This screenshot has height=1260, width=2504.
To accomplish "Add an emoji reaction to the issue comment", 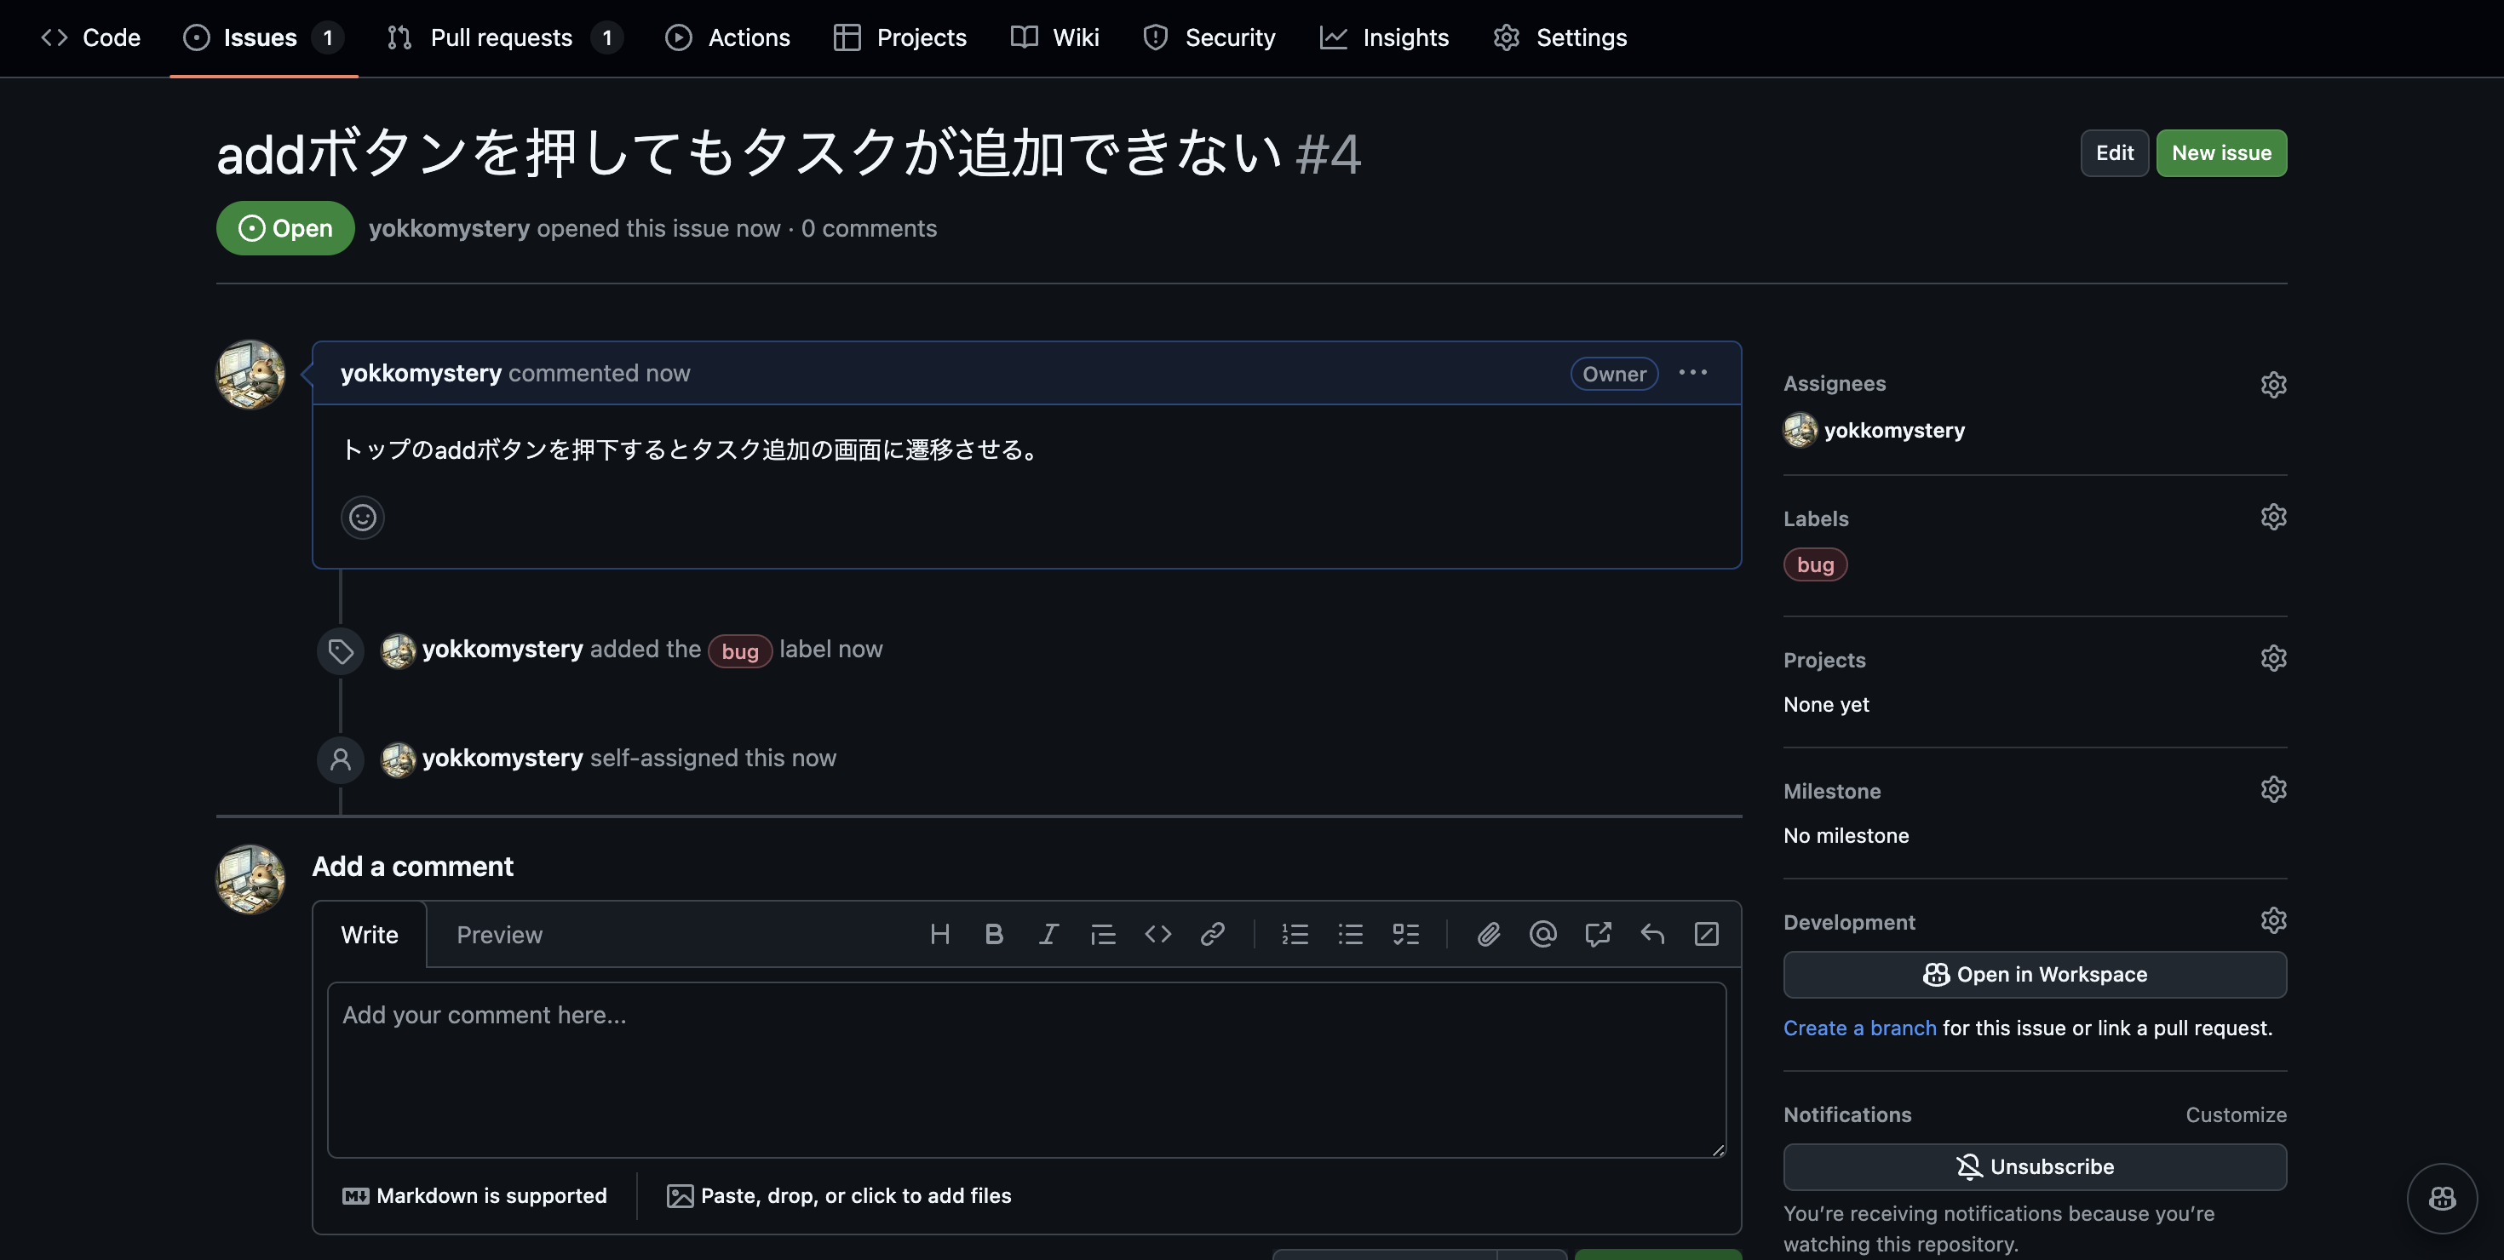I will (x=362, y=517).
